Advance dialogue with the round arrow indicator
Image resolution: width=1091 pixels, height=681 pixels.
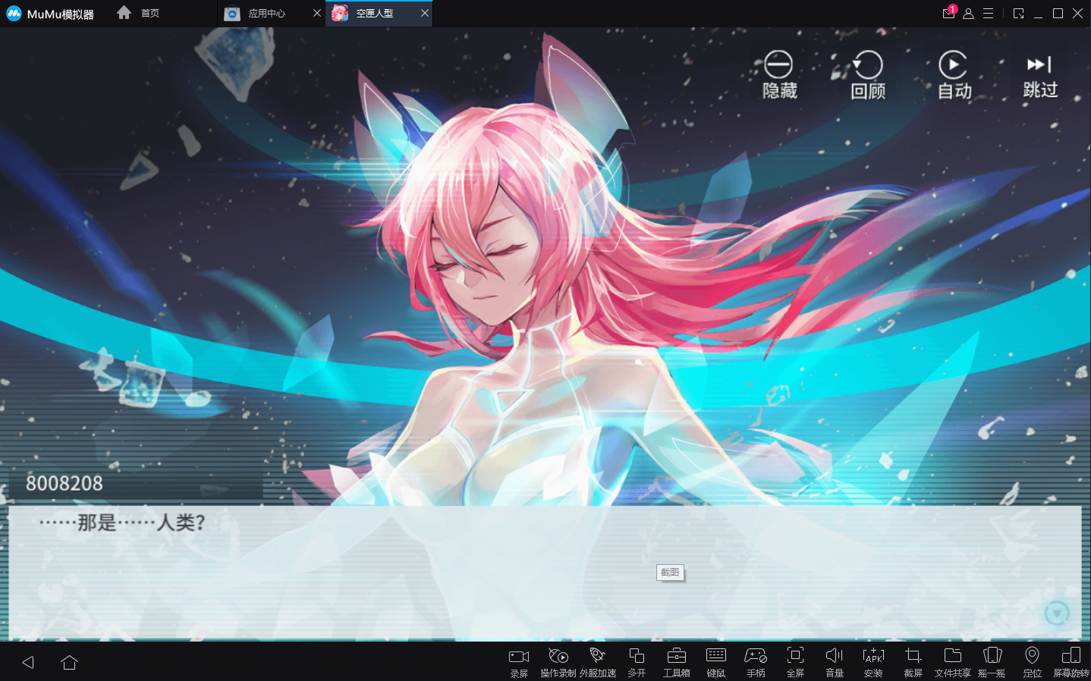(1057, 613)
